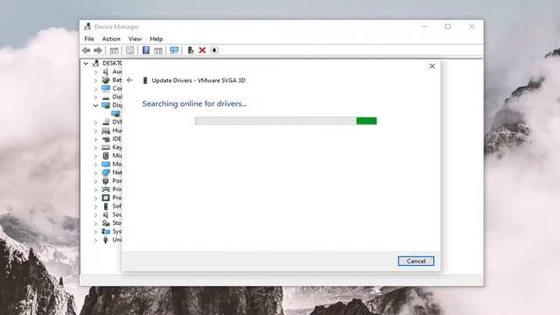Image resolution: width=560 pixels, height=315 pixels.
Task: Click the action pane toolbar icon
Action: point(158,51)
